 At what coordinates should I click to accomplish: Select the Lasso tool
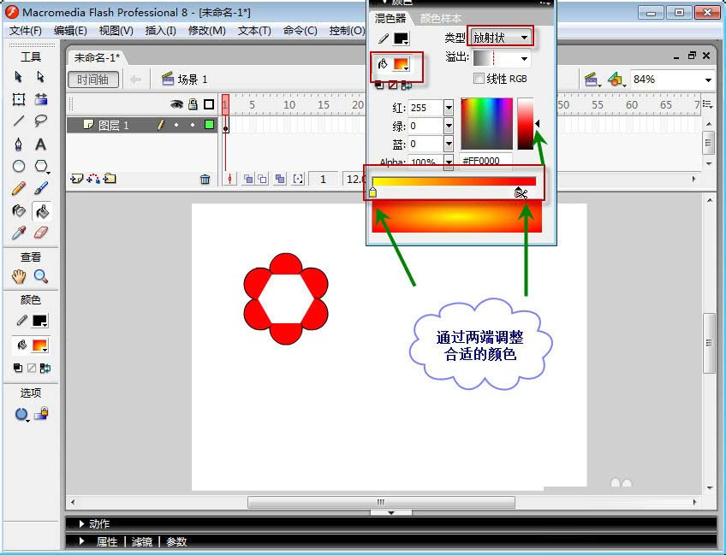(x=41, y=121)
